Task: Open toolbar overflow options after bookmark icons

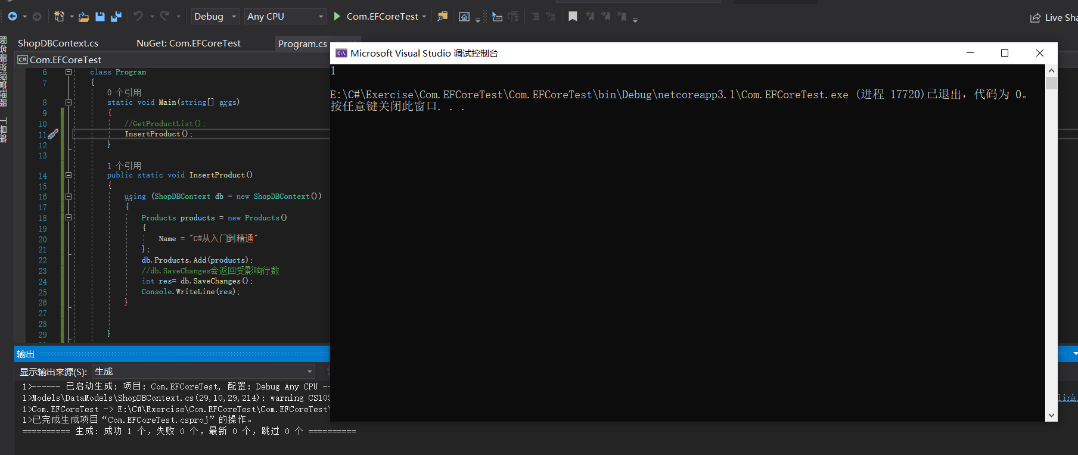Action: click(x=635, y=20)
